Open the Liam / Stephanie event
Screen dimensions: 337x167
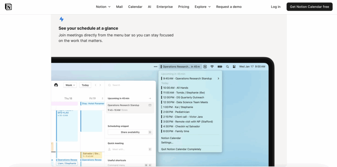[x=67, y=163]
